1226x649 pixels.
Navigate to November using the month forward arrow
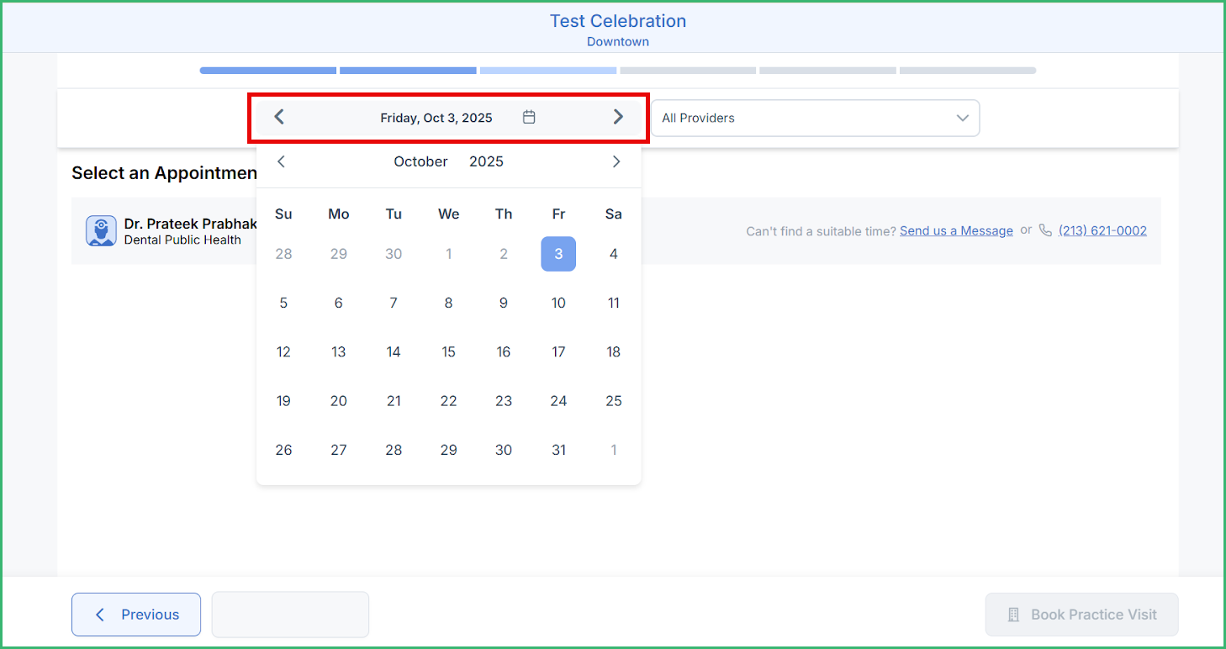pyautogui.click(x=616, y=161)
